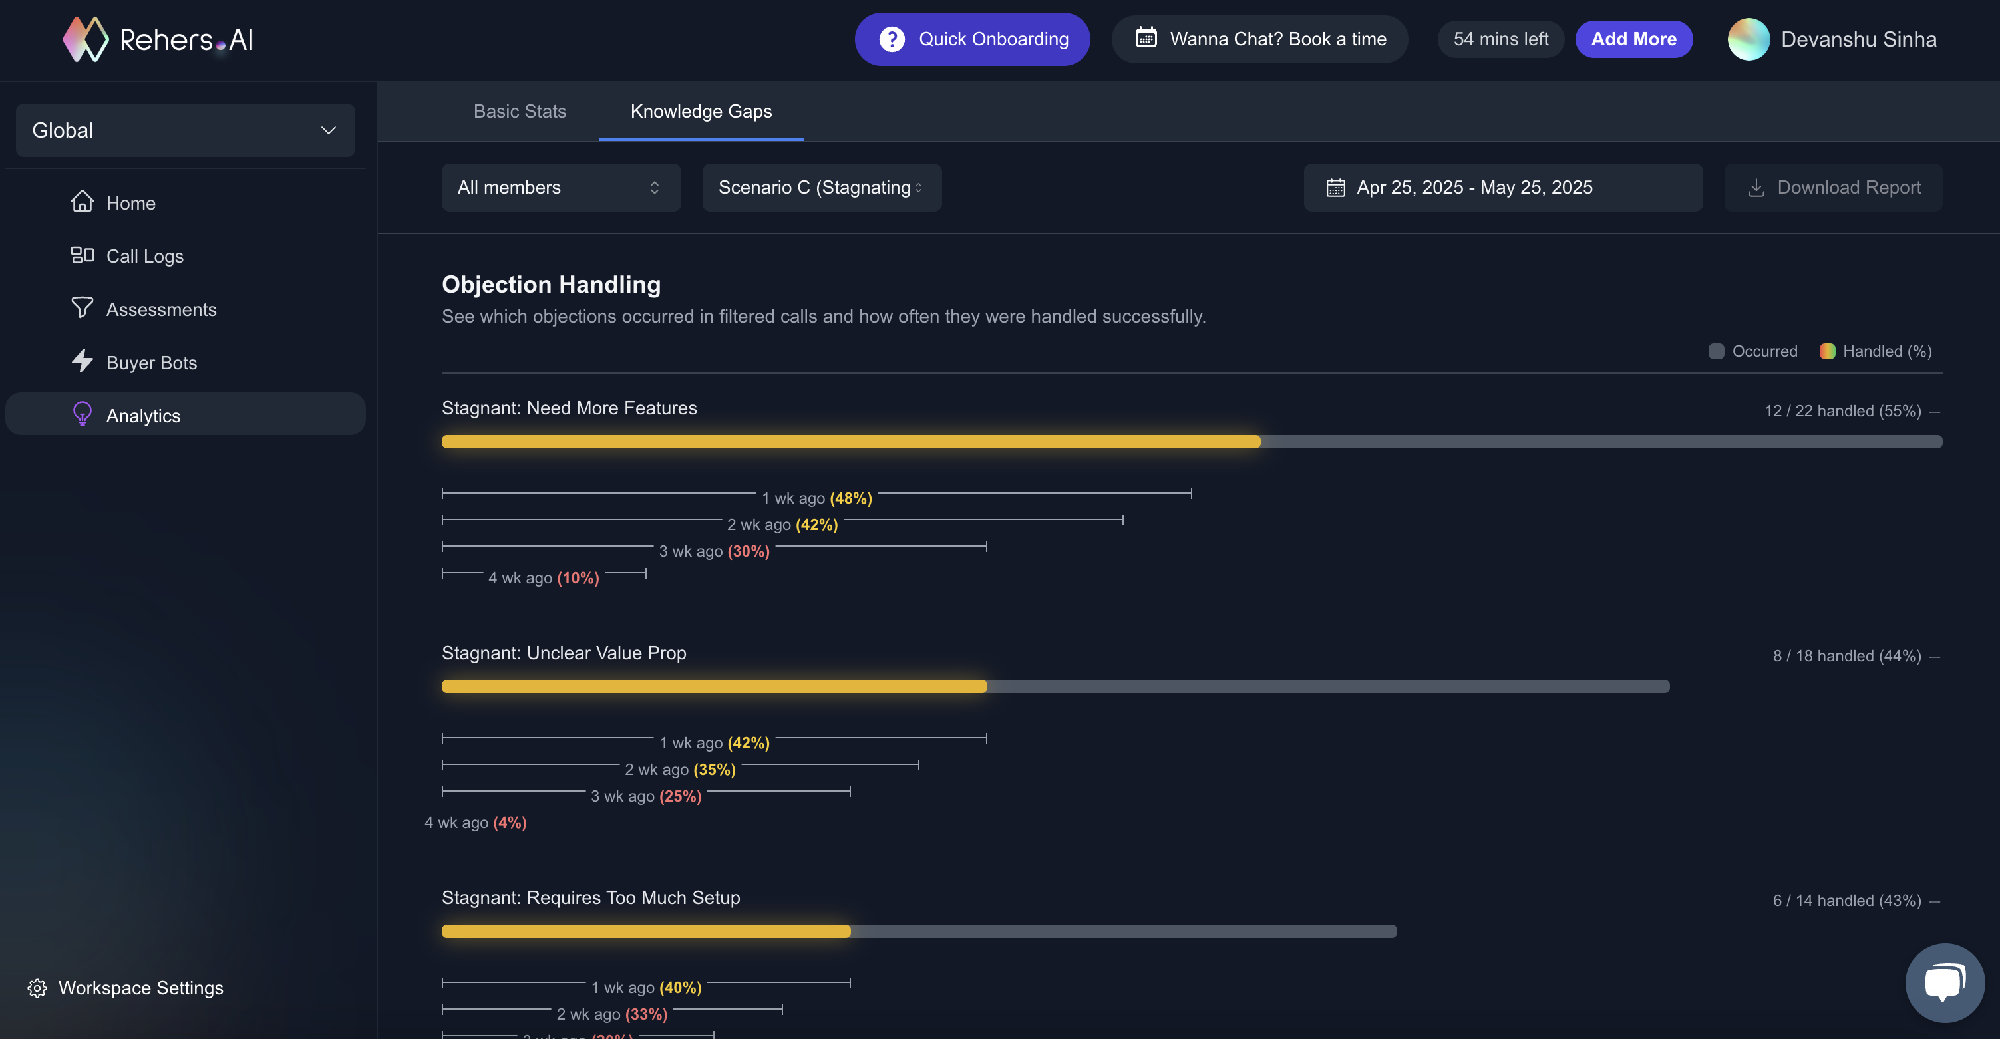Click the Need More Features progress bar
Screen dimensions: 2000x1039
pos(1192,442)
